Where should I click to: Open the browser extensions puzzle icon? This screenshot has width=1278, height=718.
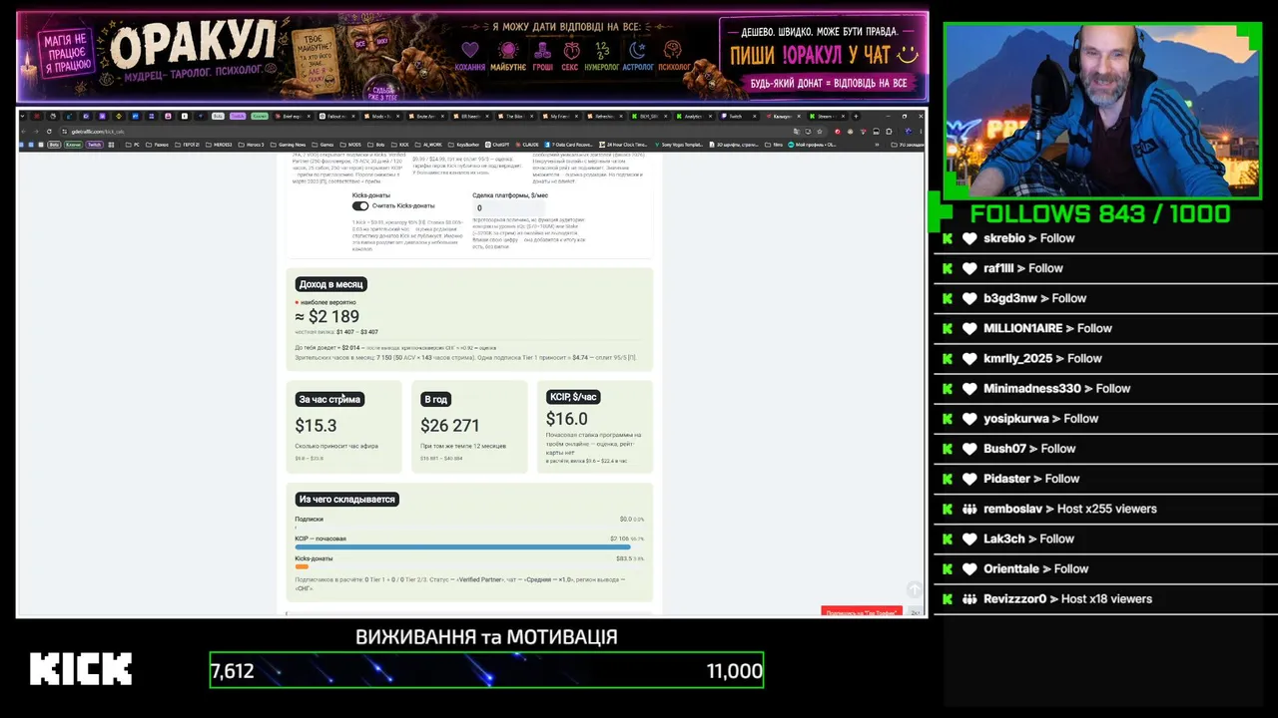point(890,132)
